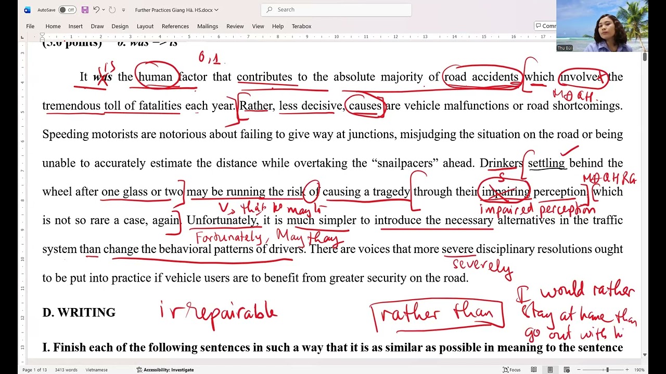Open the Help tab
The height and width of the screenshot is (374, 666).
(x=278, y=26)
